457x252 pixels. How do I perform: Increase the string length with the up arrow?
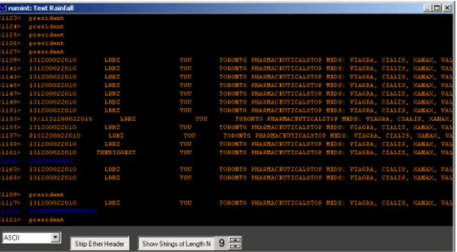coord(235,240)
